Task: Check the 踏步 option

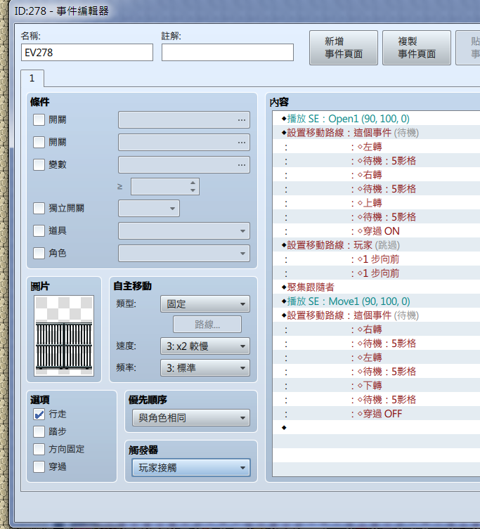Action: point(39,431)
